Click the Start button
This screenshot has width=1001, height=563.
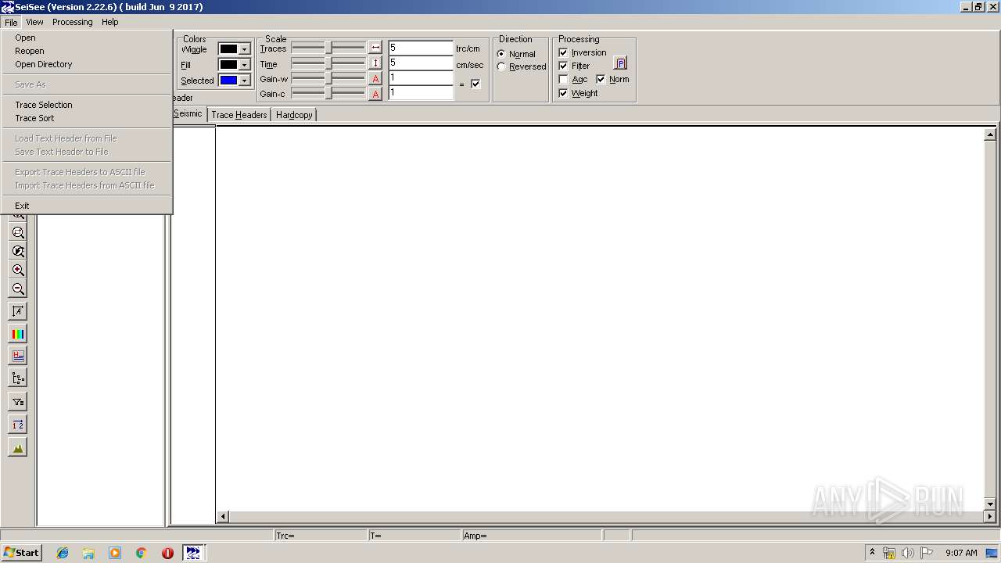point(21,553)
